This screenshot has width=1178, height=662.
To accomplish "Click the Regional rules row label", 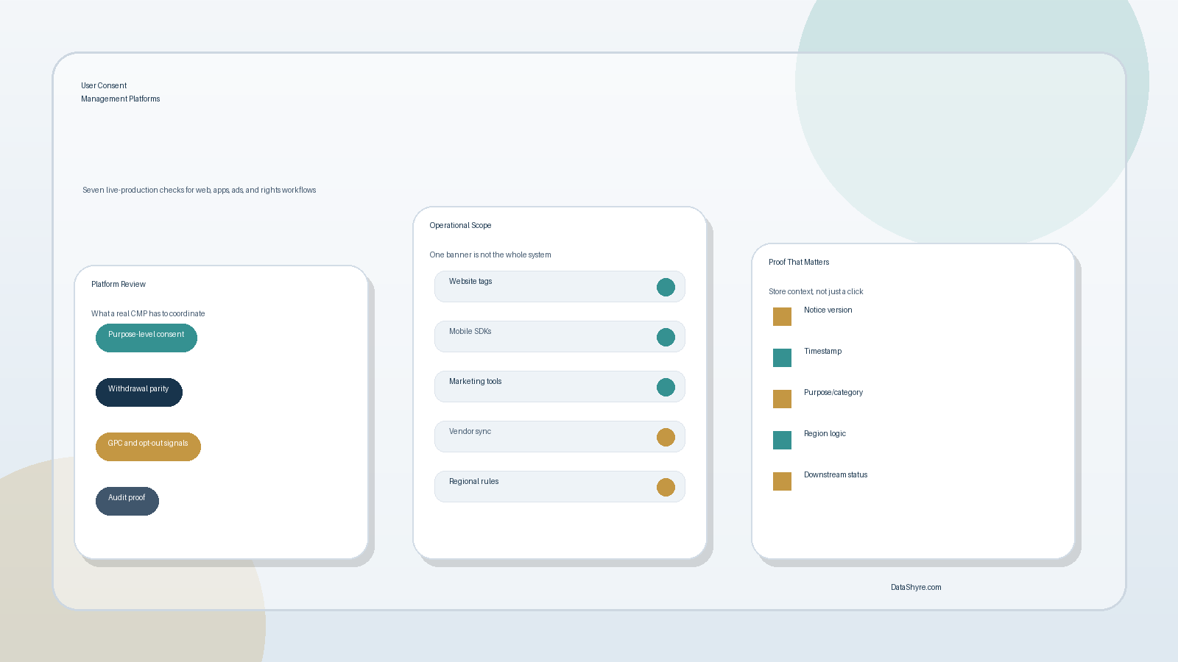I will click(473, 481).
